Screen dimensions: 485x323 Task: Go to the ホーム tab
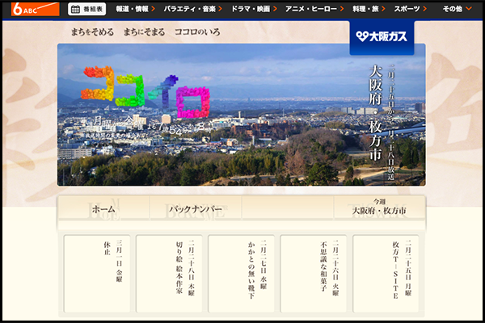point(103,209)
